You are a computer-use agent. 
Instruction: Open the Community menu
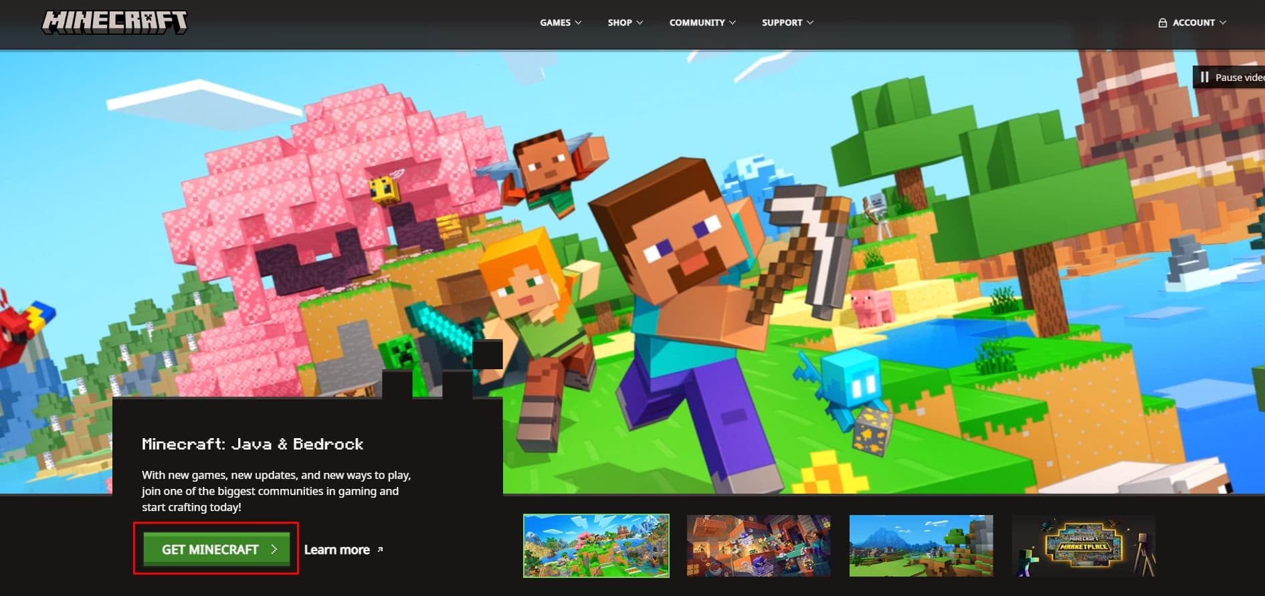[702, 23]
